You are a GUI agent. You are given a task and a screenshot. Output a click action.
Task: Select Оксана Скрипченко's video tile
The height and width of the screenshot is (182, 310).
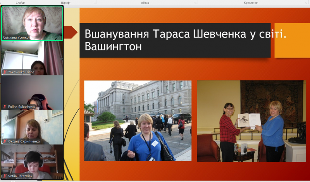[32, 127]
